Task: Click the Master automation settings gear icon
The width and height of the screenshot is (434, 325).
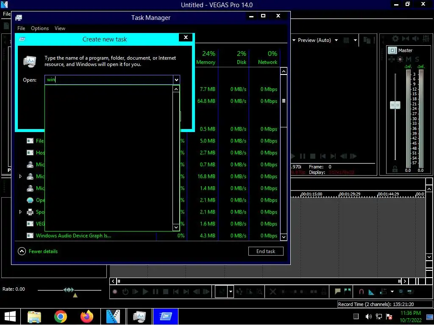Action: 400,59
